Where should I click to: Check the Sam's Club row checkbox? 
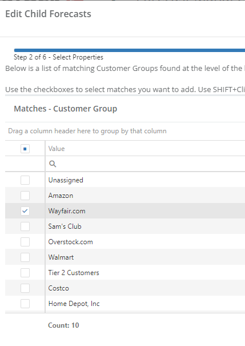click(x=25, y=226)
